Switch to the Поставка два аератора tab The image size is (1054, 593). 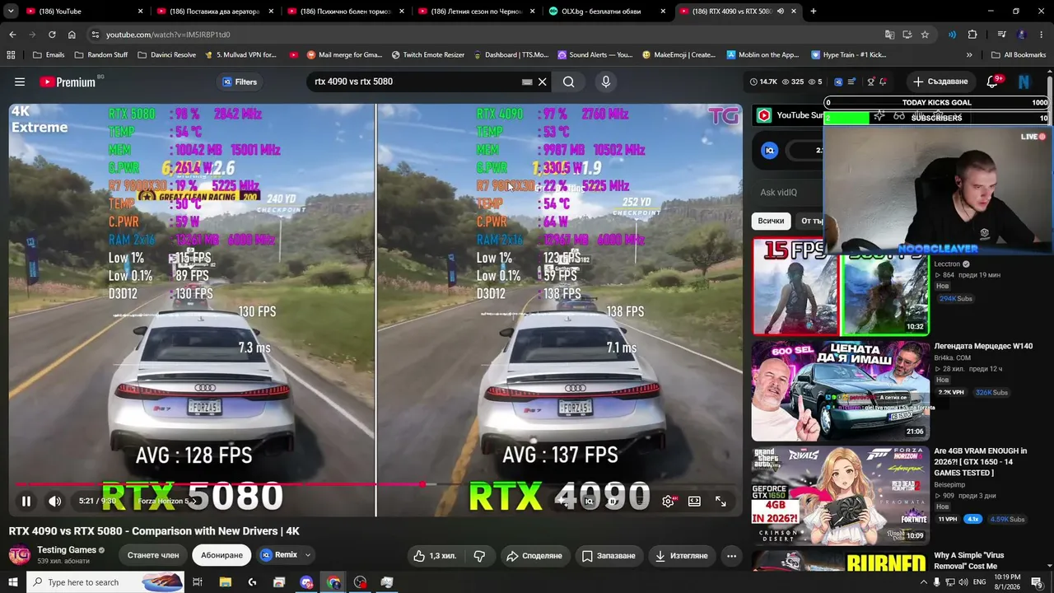(214, 12)
